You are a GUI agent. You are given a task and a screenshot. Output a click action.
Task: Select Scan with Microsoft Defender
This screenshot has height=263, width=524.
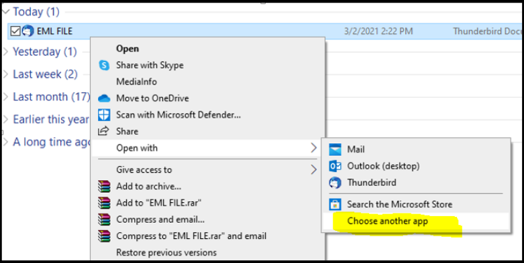click(178, 115)
